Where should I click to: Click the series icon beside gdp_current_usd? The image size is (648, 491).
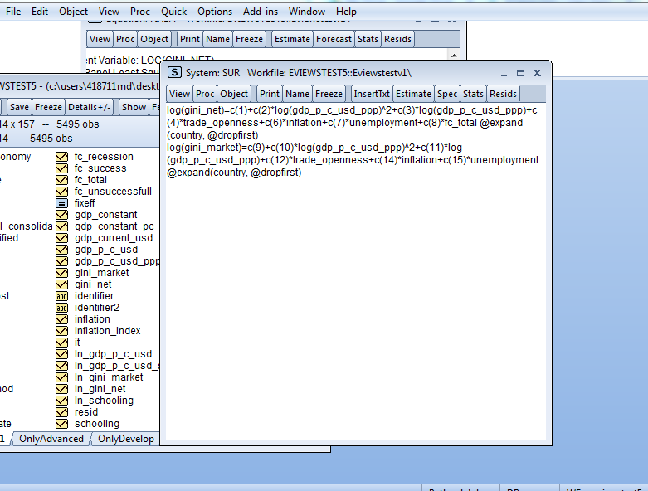point(61,238)
